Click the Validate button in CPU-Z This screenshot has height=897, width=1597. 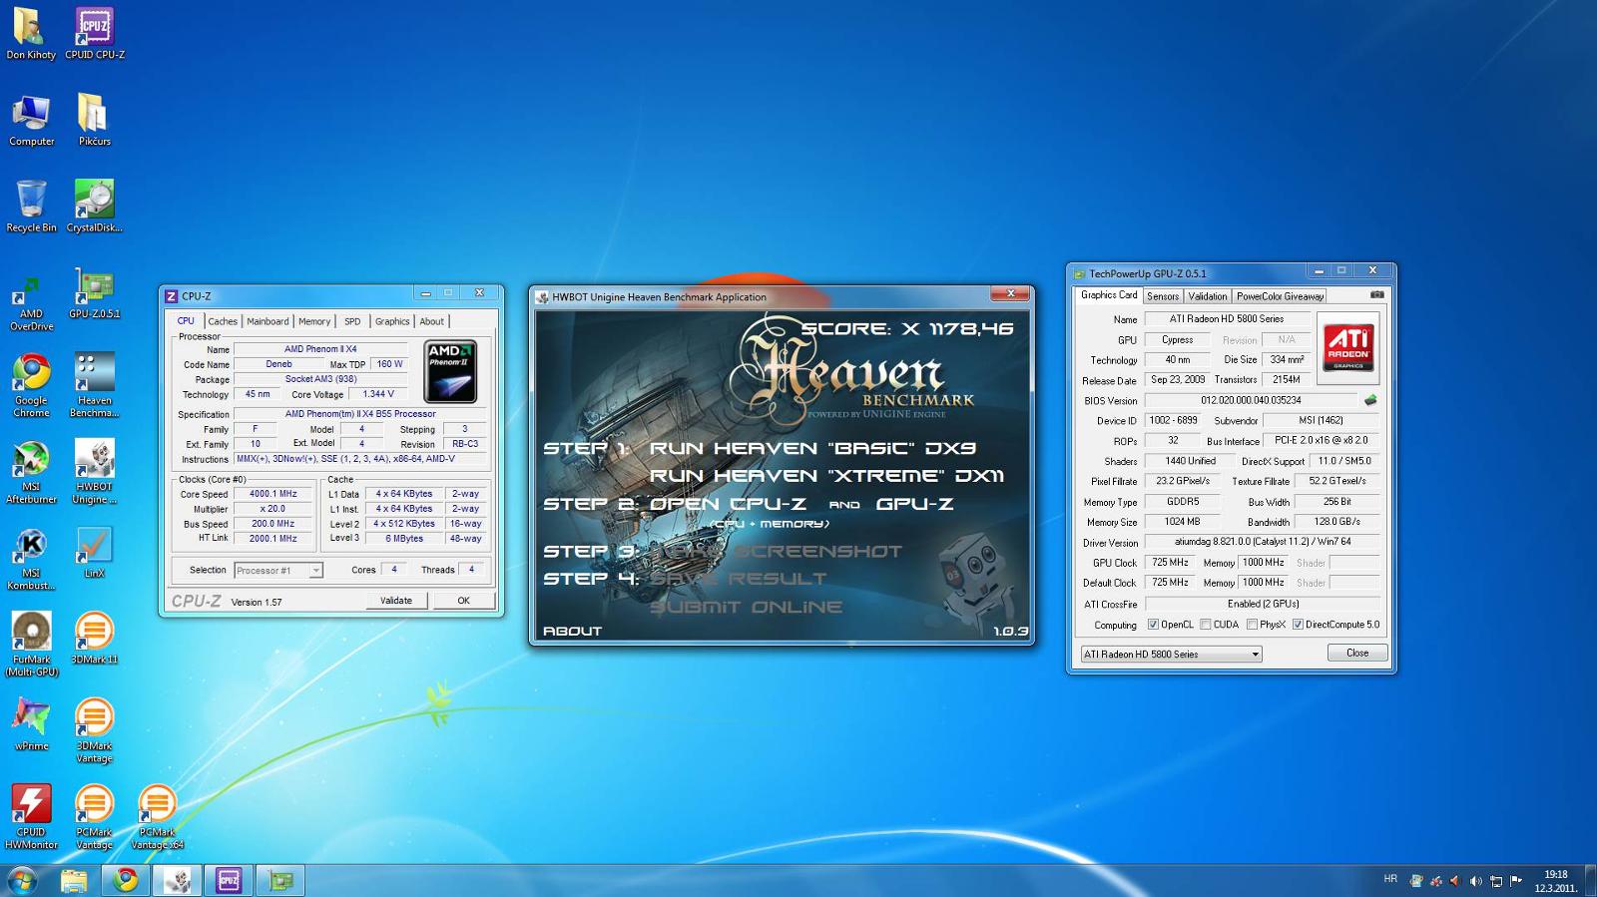tap(396, 601)
